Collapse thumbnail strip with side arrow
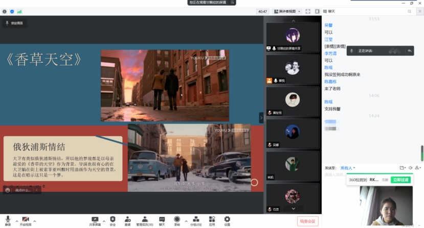Screen dimensions: 424x228 pos(261,118)
